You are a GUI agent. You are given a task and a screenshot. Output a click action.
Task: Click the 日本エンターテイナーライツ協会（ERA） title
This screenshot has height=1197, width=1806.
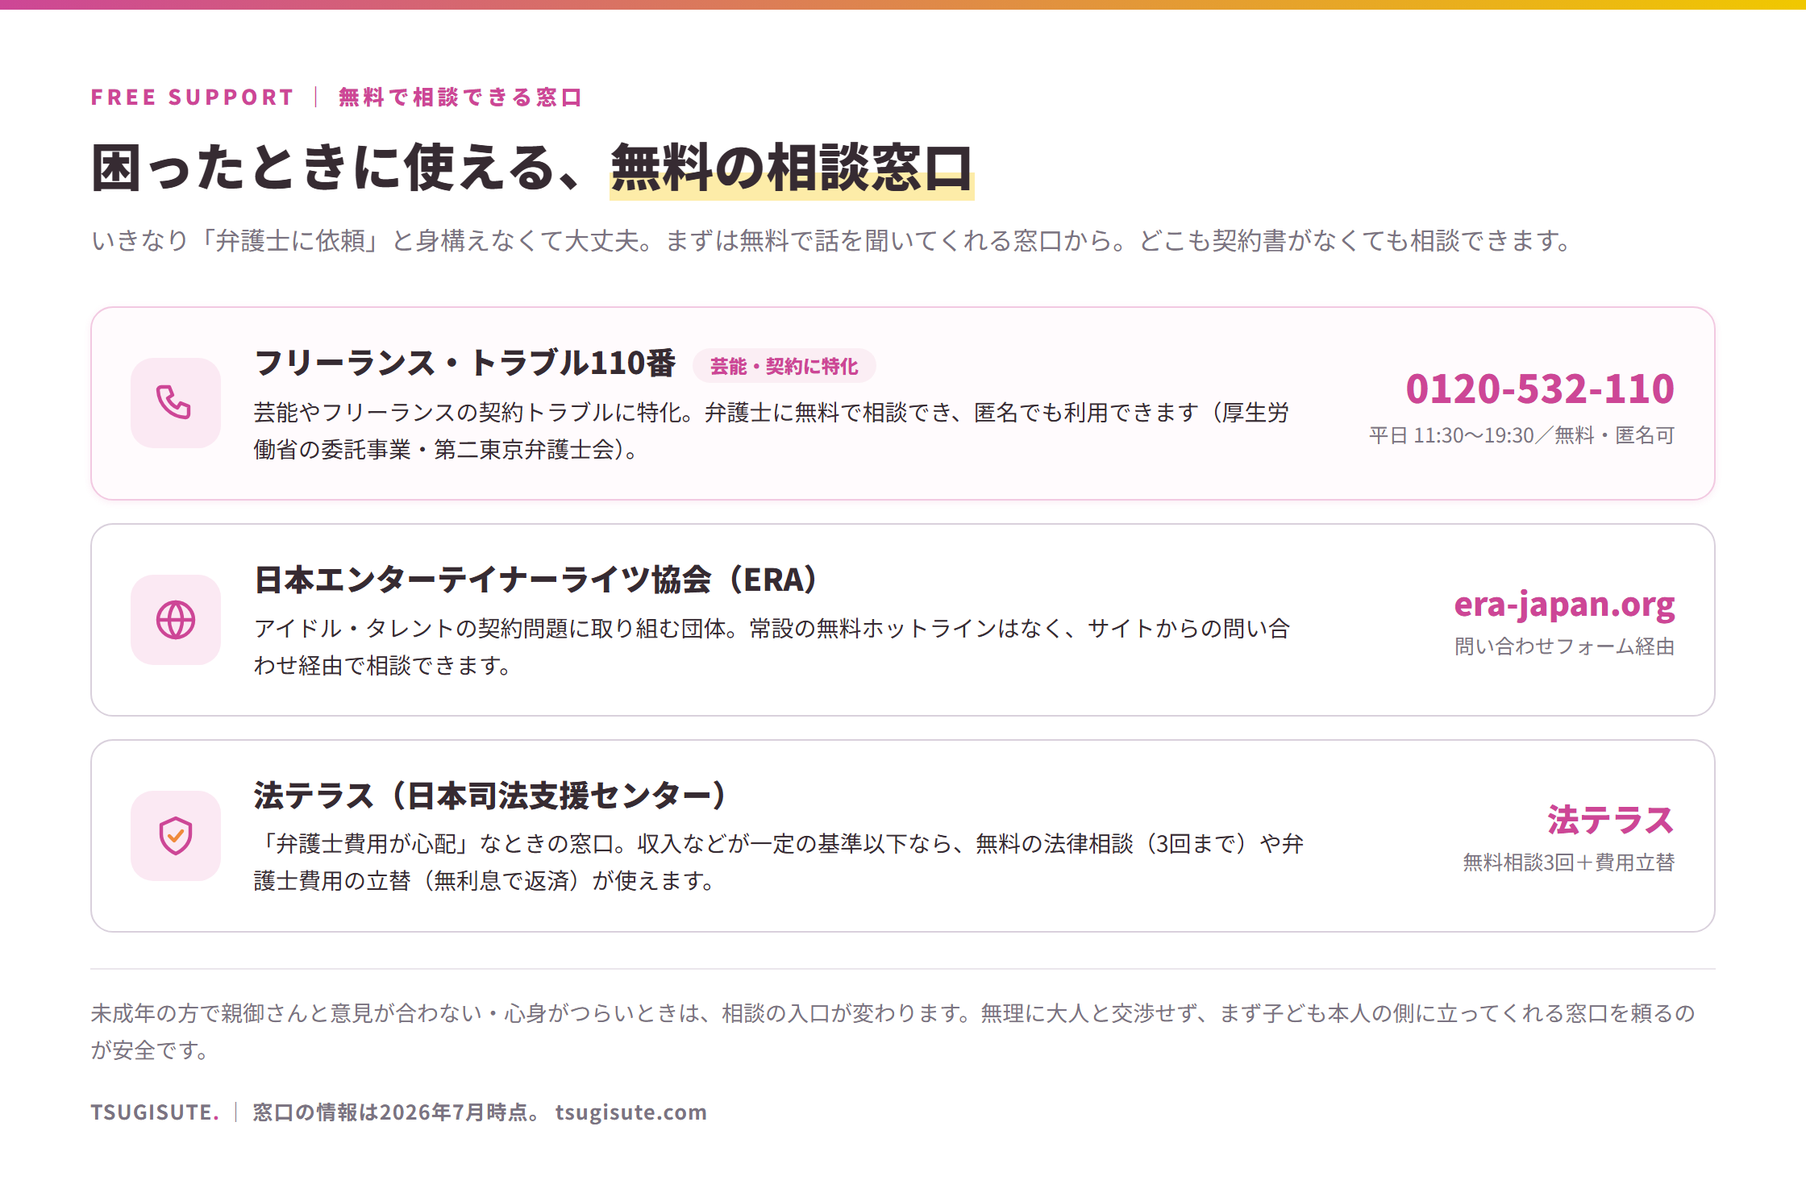click(537, 579)
